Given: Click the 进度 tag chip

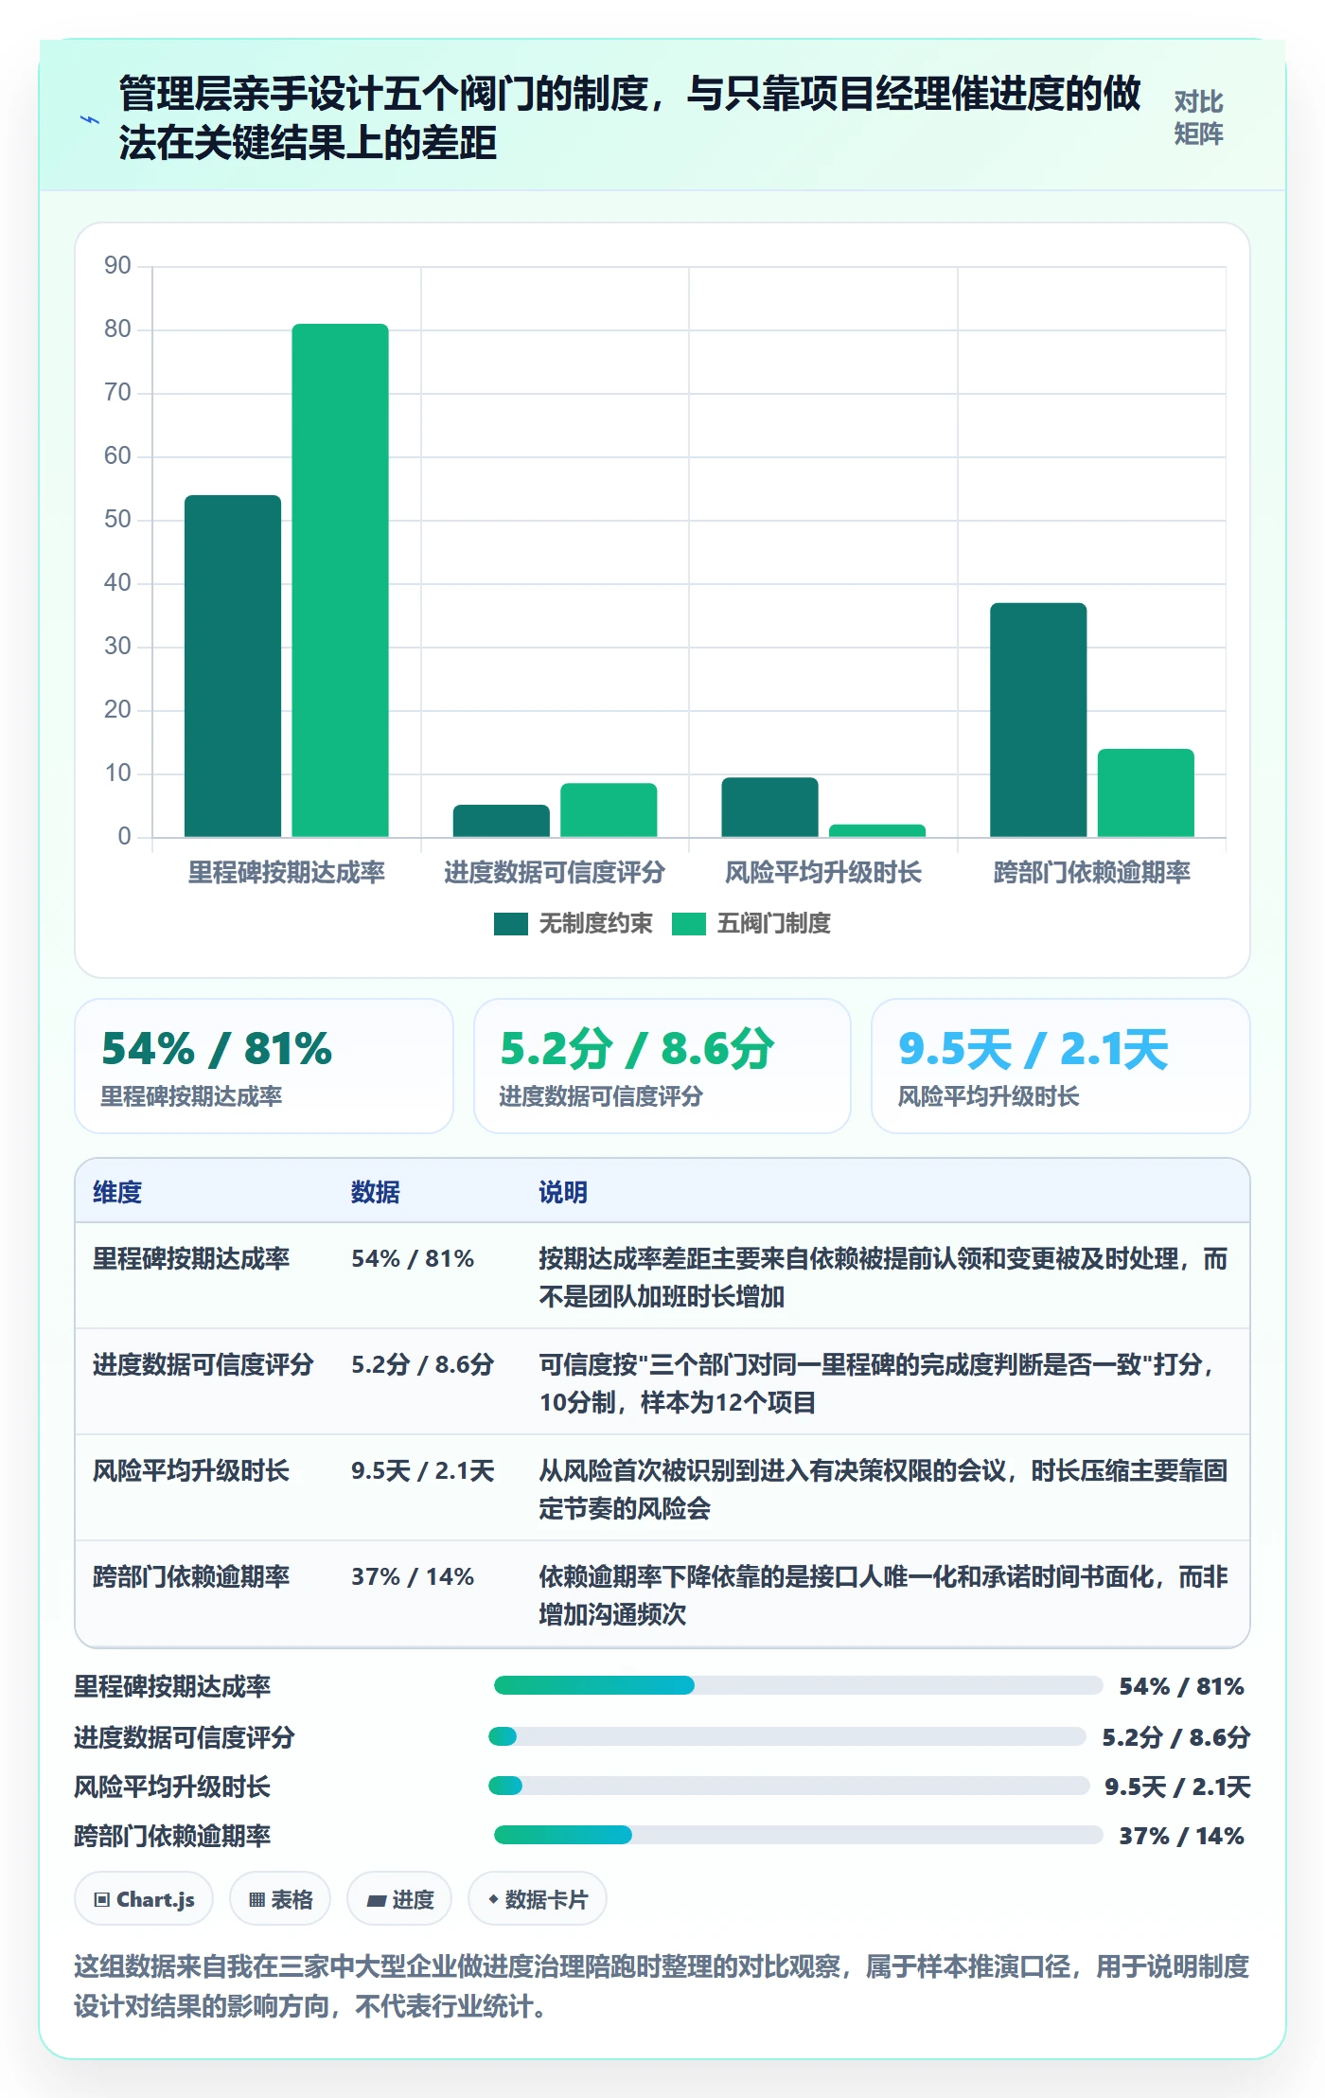Looking at the screenshot, I should pos(399,1899).
